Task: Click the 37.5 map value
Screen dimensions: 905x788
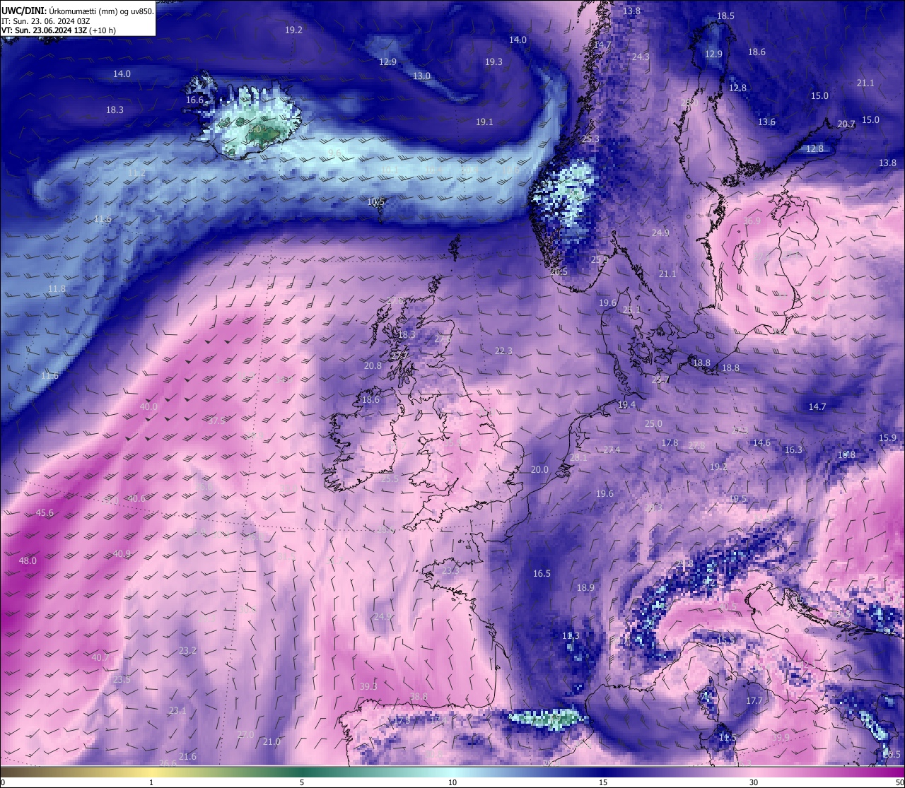Action: pos(216,421)
